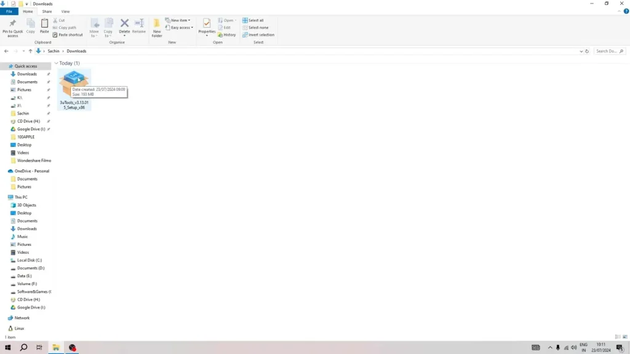
Task: Open 3D Objects folder
Action: click(x=26, y=205)
